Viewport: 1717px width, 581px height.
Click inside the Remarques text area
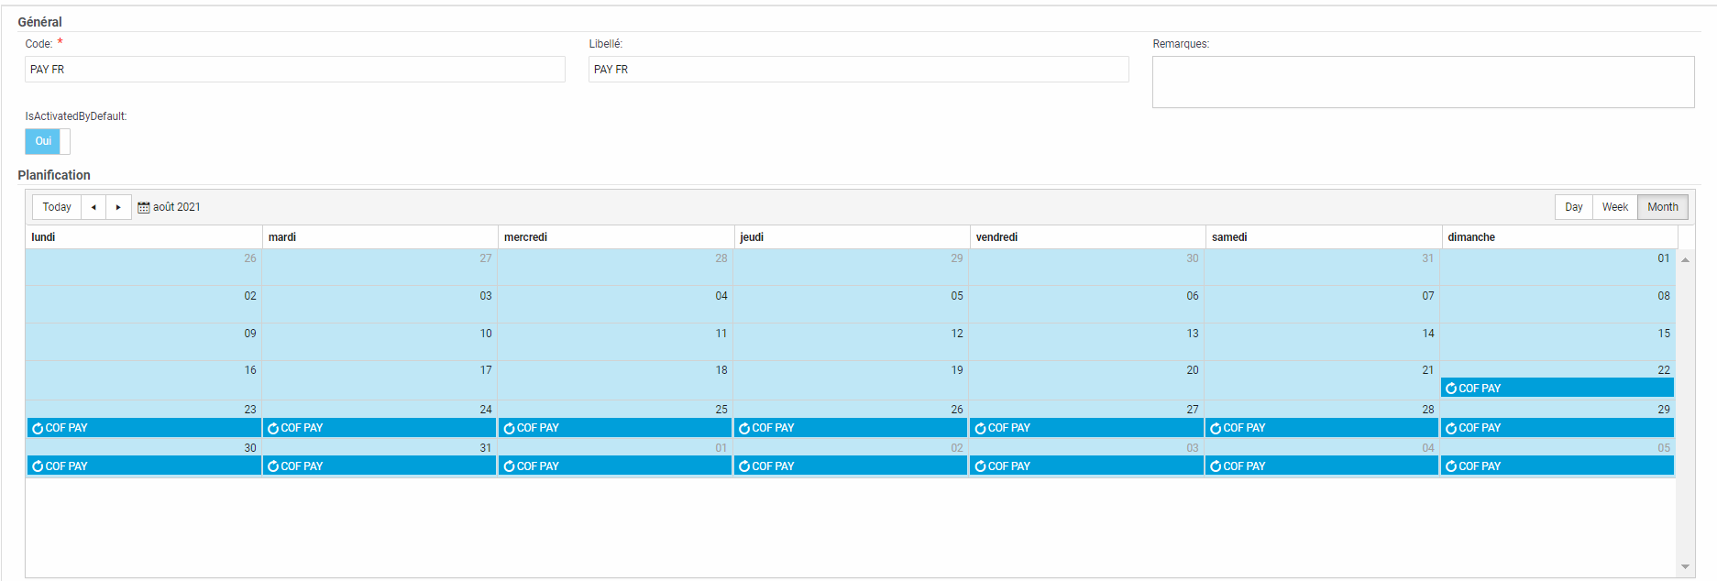(1423, 82)
